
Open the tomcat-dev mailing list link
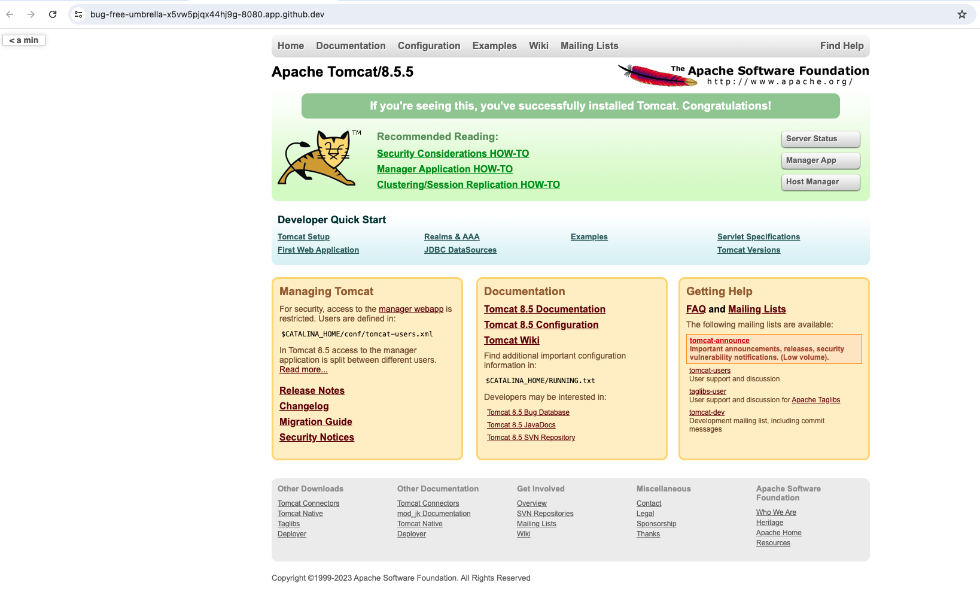pos(707,412)
